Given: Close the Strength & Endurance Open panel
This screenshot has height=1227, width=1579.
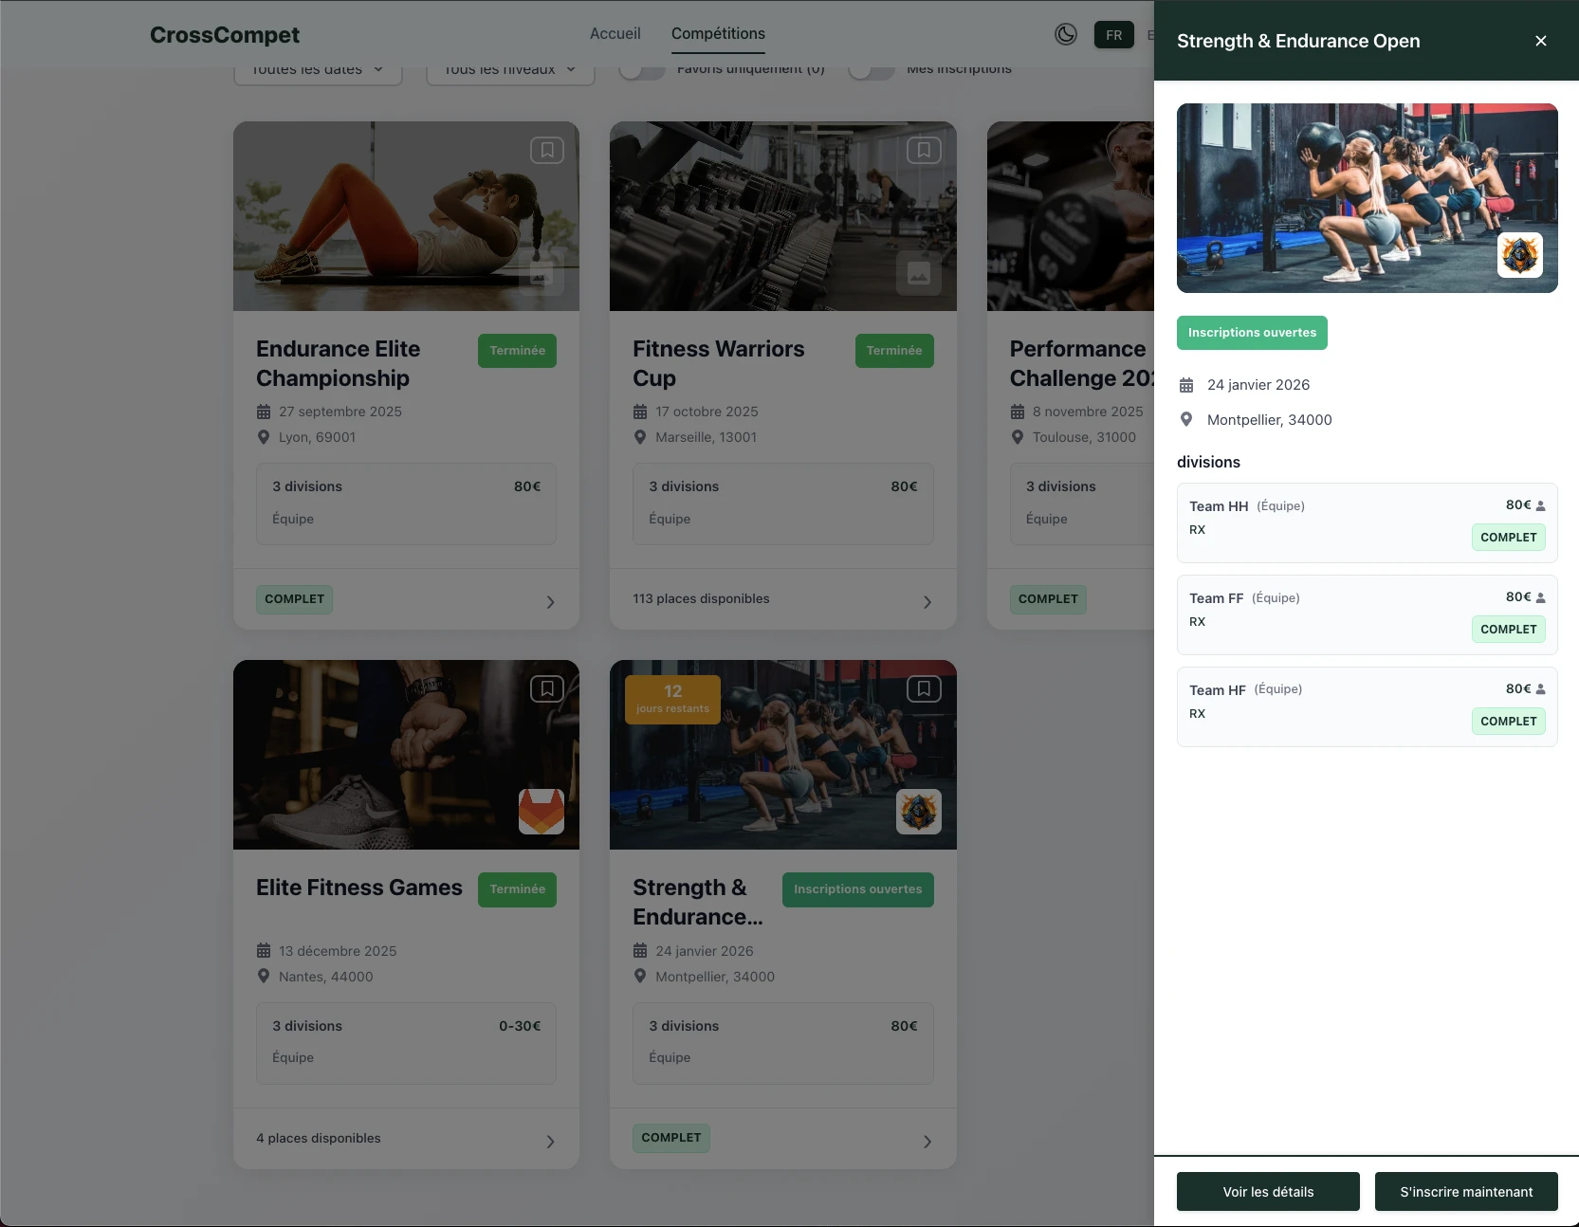Looking at the screenshot, I should [x=1540, y=41].
